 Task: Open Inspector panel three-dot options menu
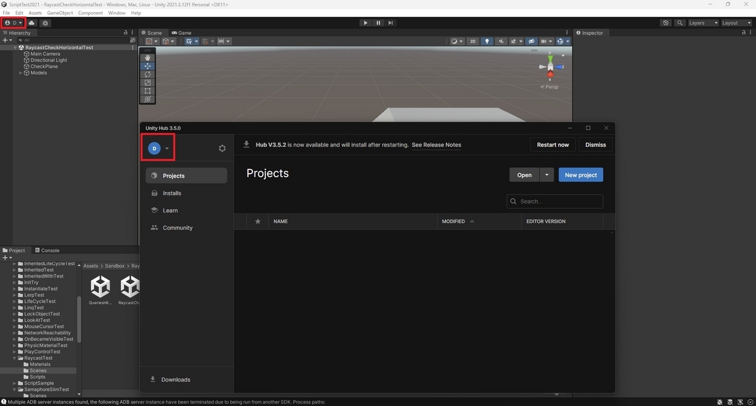pos(751,33)
